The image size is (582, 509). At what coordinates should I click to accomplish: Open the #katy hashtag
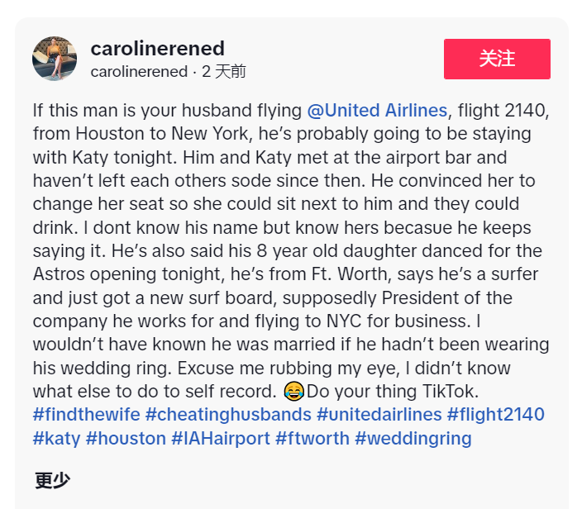pos(56,439)
